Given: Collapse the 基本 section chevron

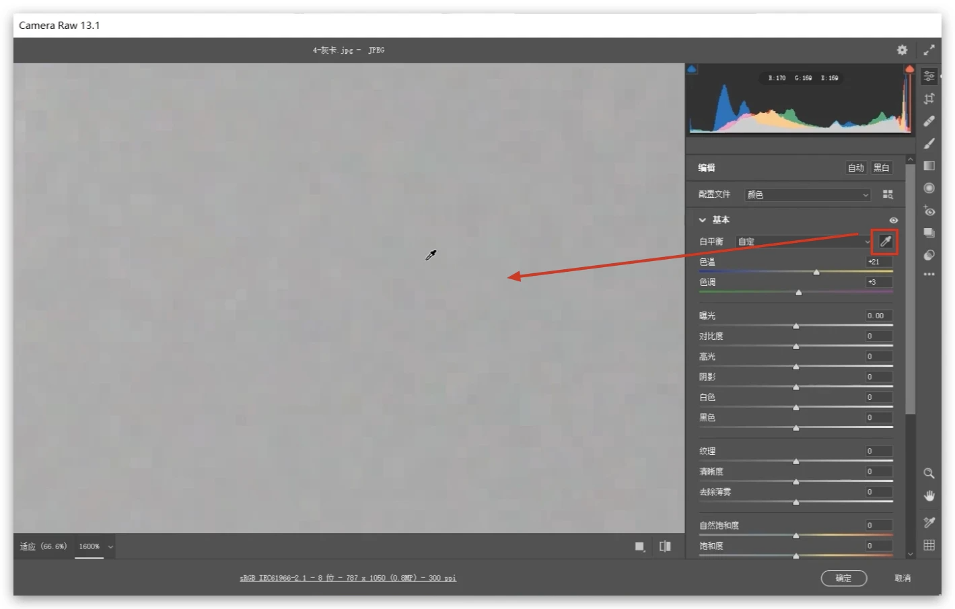Looking at the screenshot, I should 702,220.
